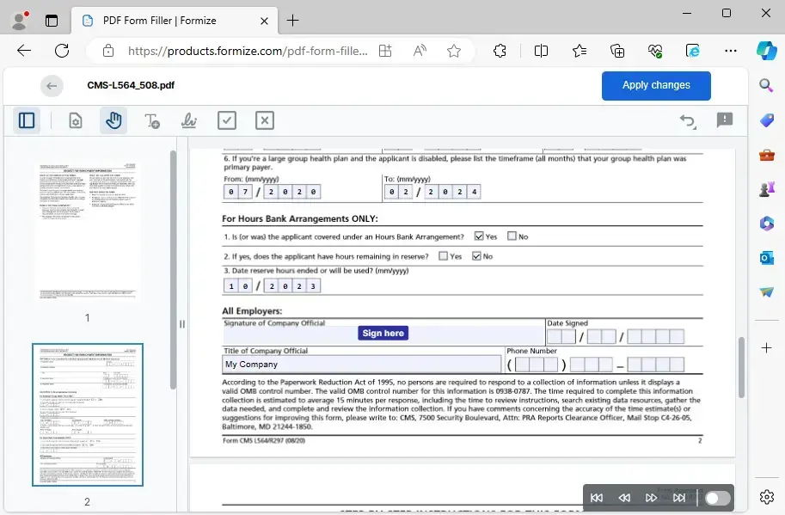The height and width of the screenshot is (515, 785).
Task: Open the favorites list
Action: click(580, 51)
